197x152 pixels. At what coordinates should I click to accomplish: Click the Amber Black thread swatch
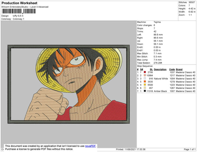[145, 91]
